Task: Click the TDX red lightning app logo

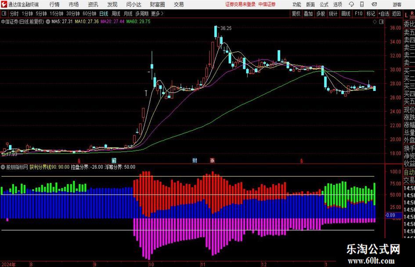Action: pyautogui.click(x=4, y=4)
